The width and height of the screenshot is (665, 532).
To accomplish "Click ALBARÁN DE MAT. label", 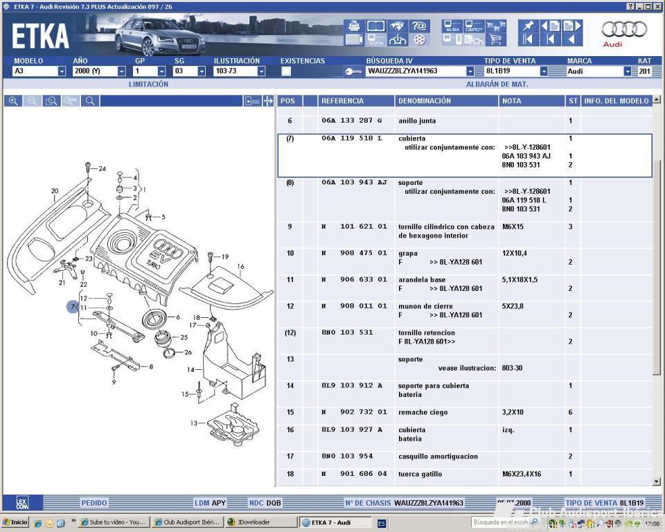I will click(x=497, y=84).
